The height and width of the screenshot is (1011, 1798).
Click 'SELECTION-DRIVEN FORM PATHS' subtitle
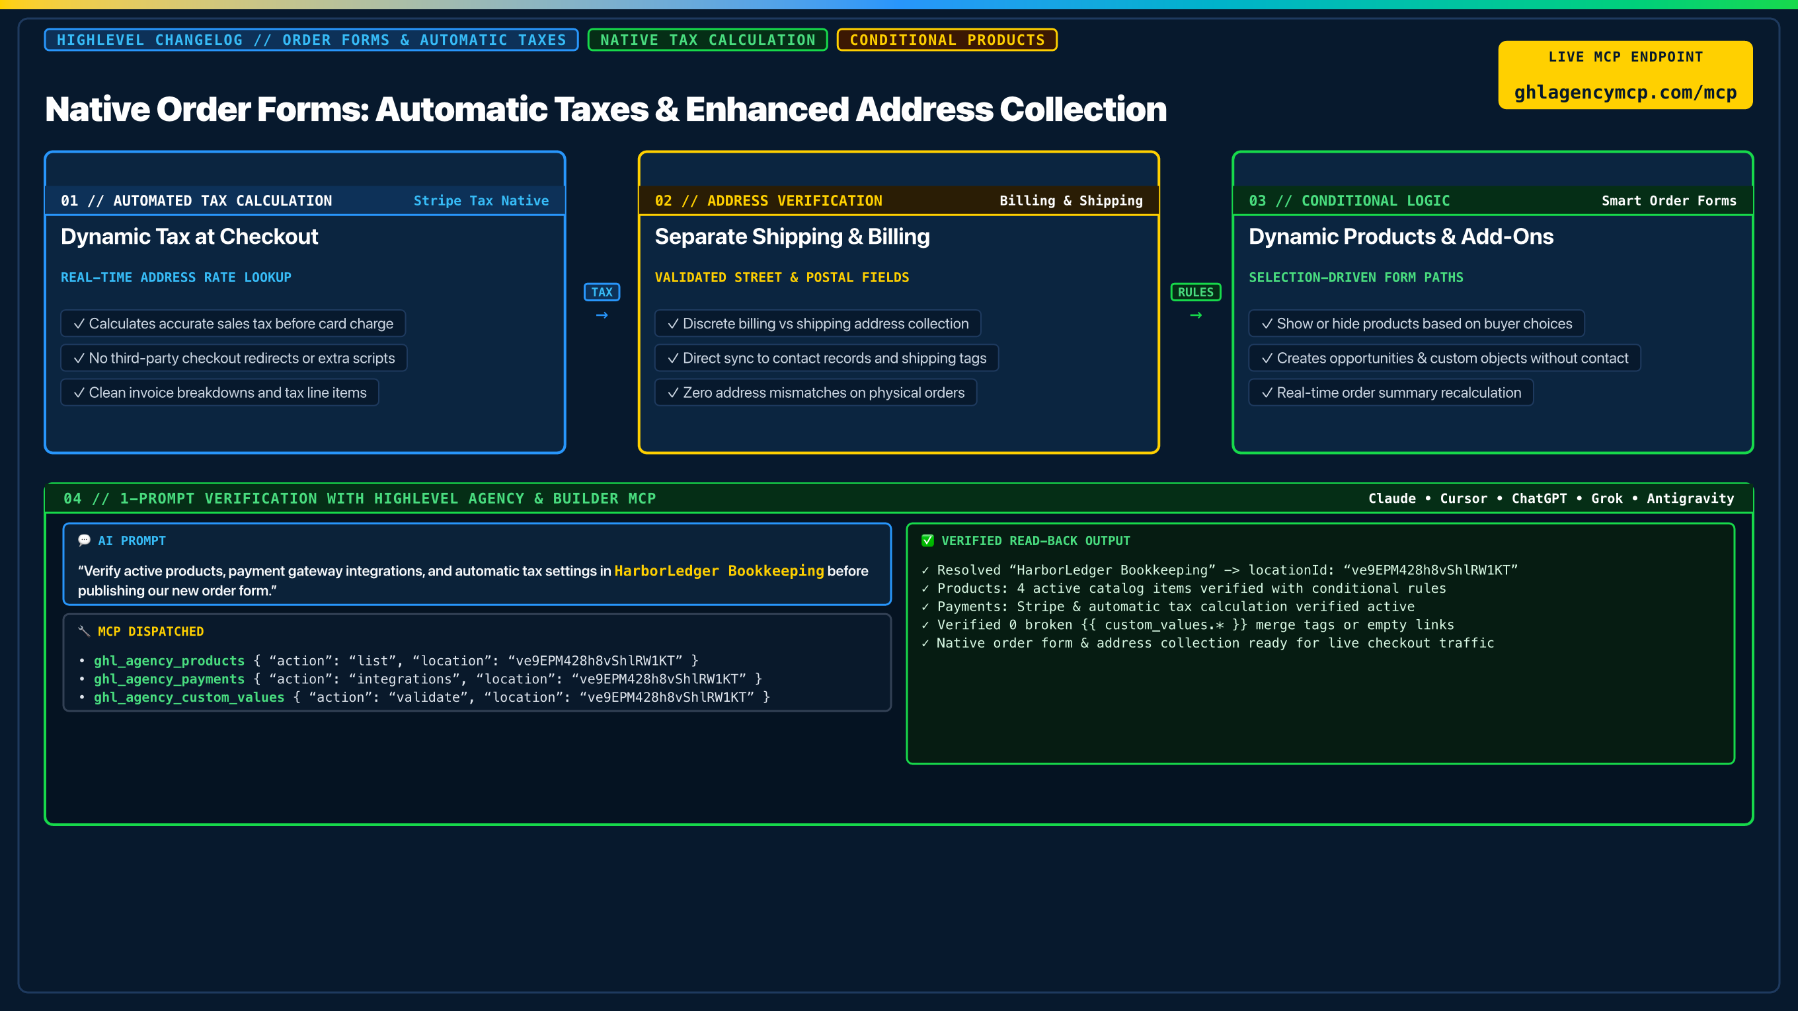click(x=1356, y=277)
